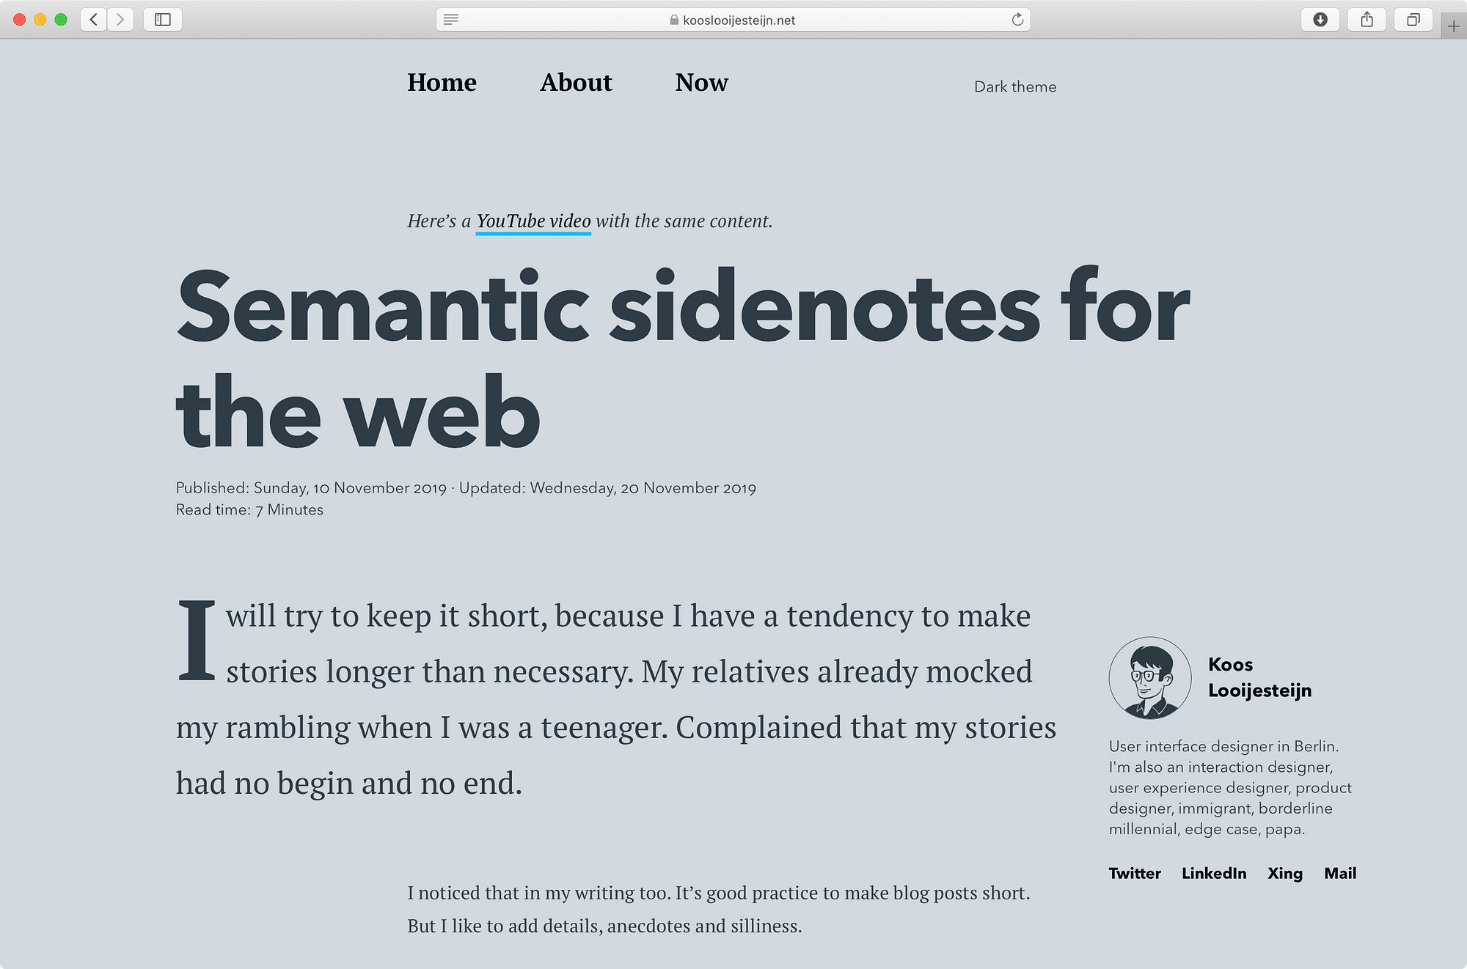1467x969 pixels.
Task: Open Reader view icon in address bar
Action: click(x=451, y=20)
